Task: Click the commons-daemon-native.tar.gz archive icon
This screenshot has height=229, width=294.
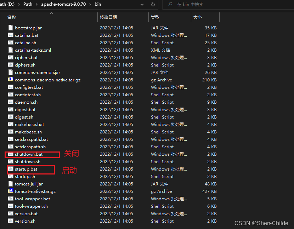Action: coord(11,80)
